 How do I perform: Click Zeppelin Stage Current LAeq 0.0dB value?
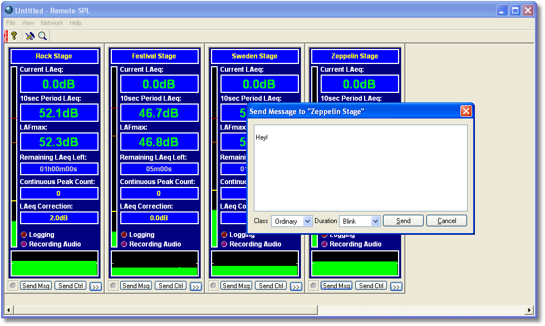[x=360, y=84]
